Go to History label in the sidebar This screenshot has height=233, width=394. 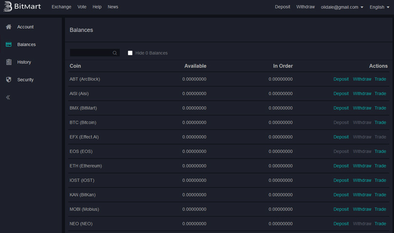click(24, 62)
